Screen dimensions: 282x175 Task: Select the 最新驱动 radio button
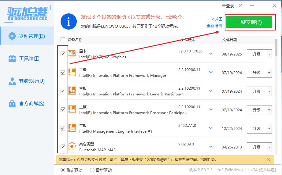[92, 170]
